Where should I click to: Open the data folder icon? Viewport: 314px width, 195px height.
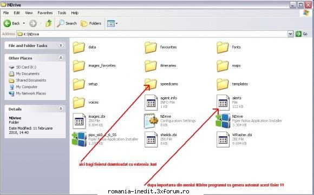[78, 48]
